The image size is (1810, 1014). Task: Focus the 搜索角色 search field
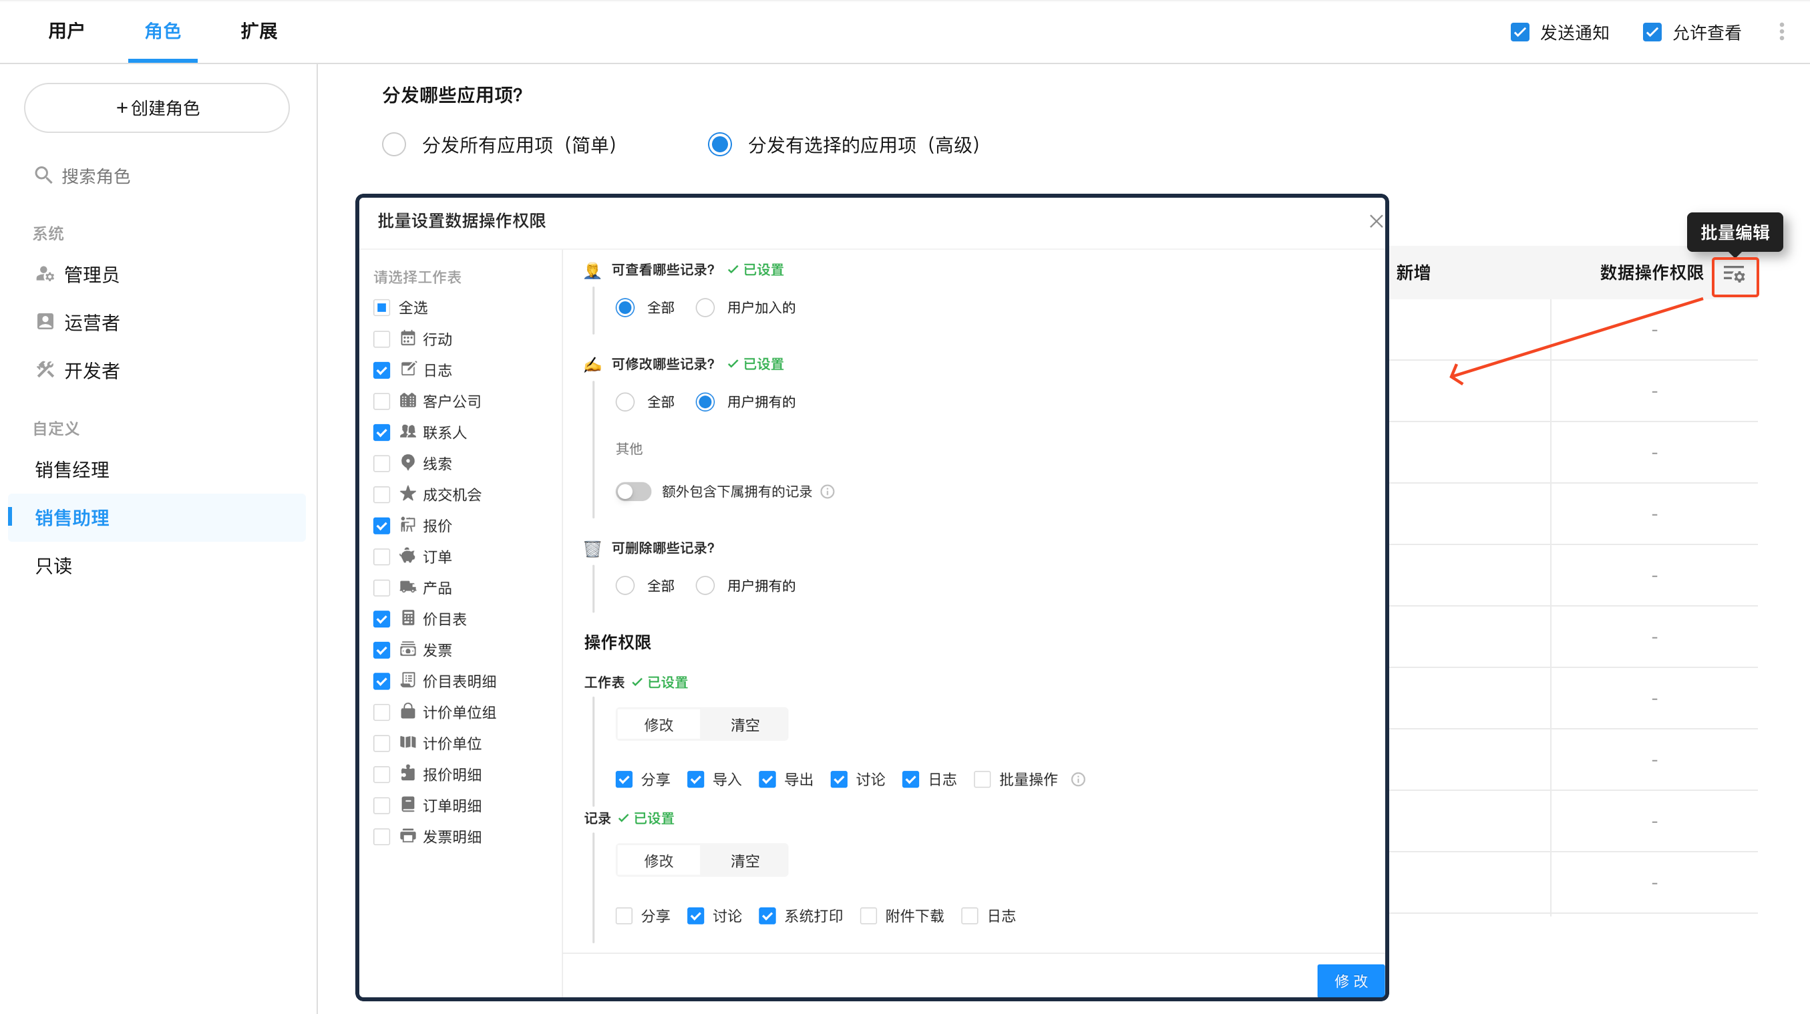158,176
